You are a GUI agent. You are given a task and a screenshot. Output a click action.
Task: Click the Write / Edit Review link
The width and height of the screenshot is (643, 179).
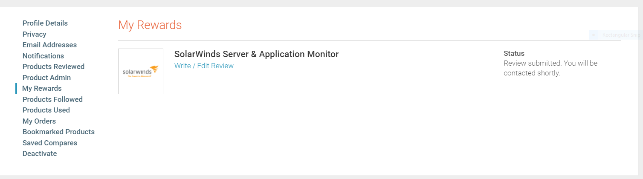(204, 66)
